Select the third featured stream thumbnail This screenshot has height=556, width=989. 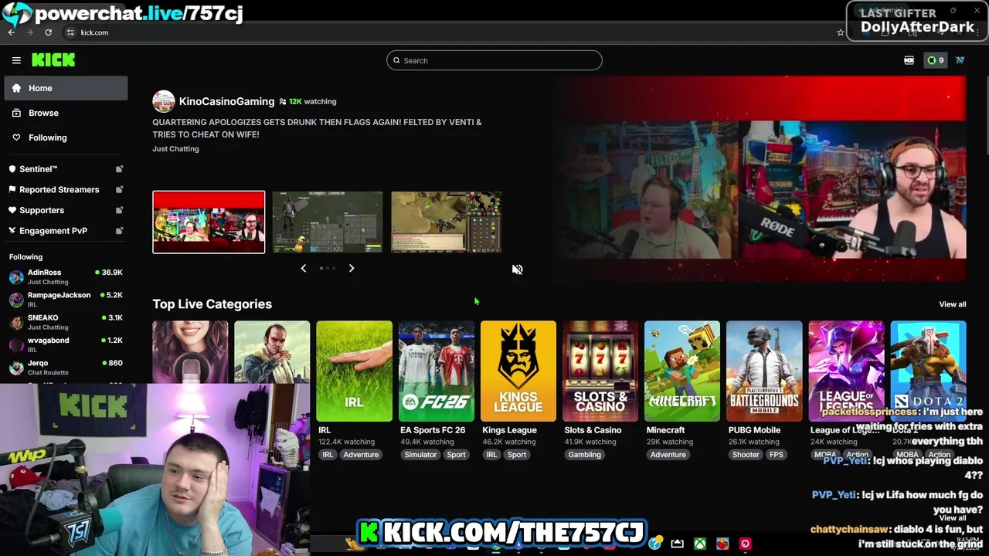coord(447,222)
